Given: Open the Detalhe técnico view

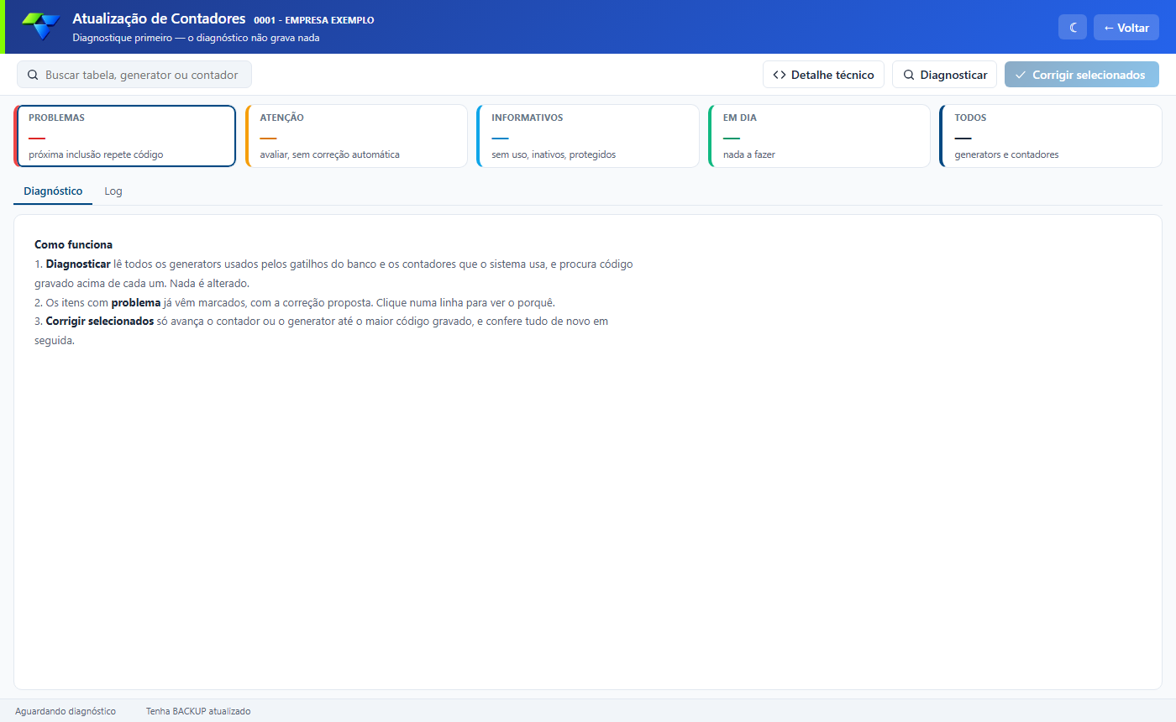Looking at the screenshot, I should (823, 75).
